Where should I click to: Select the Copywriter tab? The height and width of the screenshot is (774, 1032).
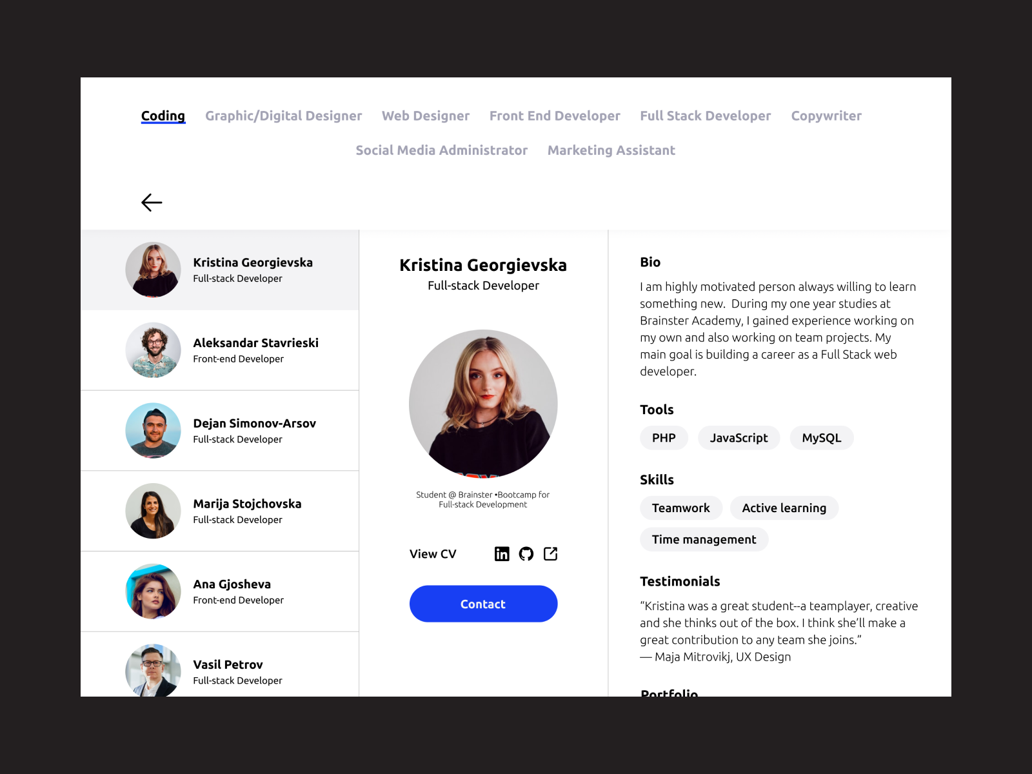[826, 116]
